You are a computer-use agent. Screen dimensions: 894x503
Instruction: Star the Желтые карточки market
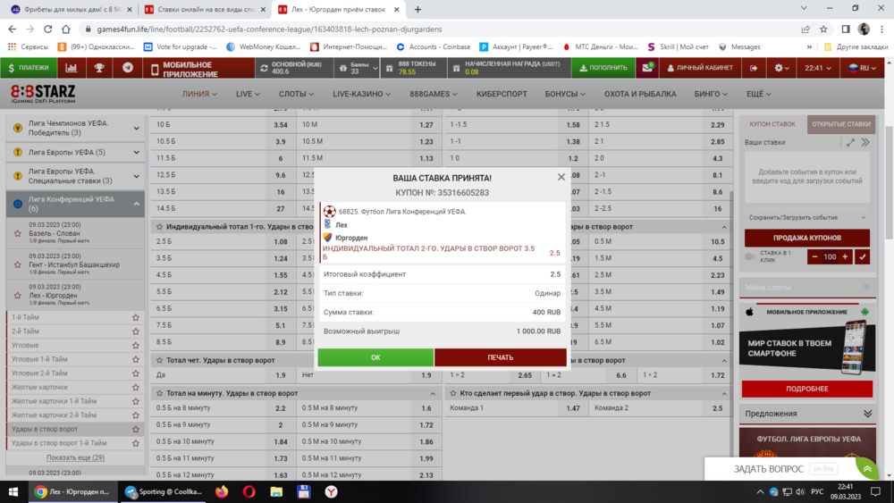point(136,388)
